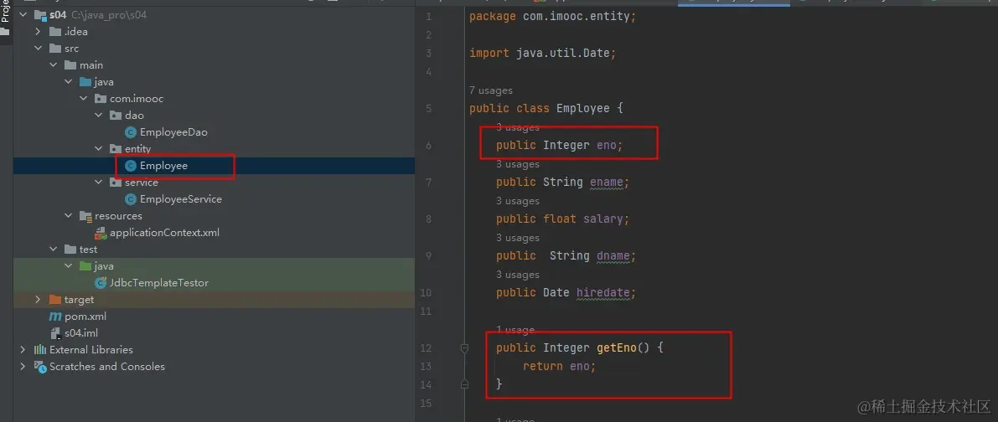
Task: Click the '3 usages' hint above hiredate field
Action: 518,275
